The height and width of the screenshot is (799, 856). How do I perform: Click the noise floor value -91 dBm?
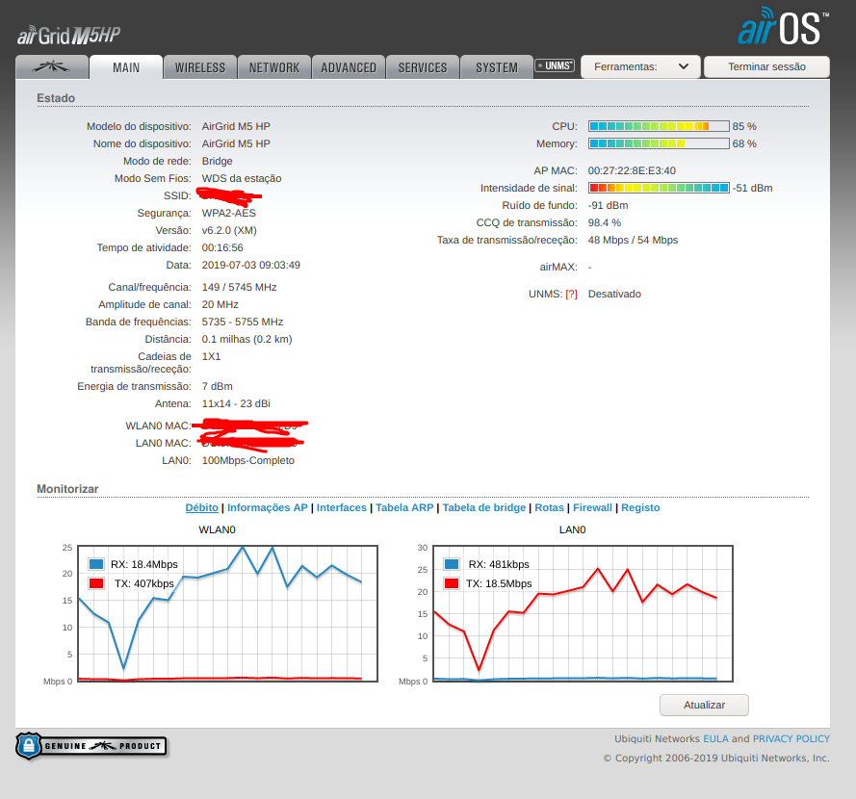[609, 205]
